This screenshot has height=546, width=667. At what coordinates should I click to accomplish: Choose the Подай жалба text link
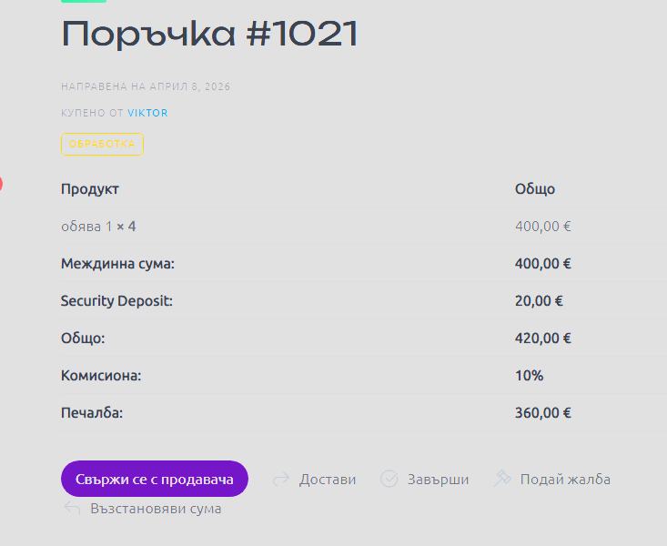click(565, 479)
